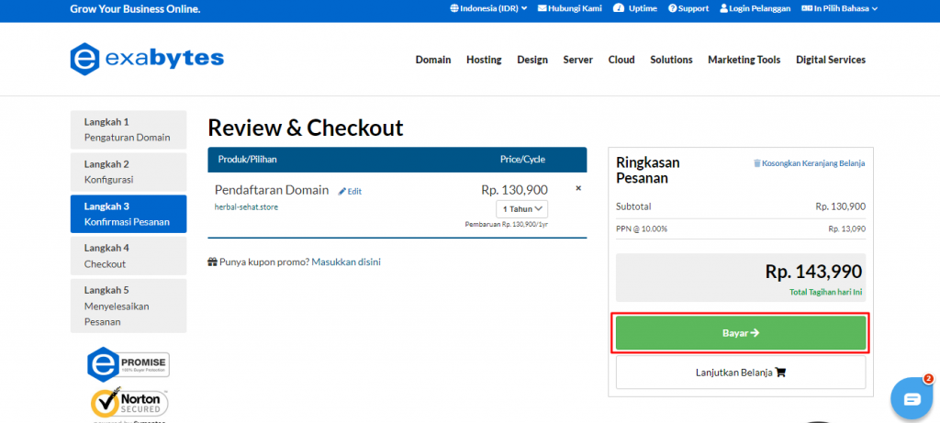
Task: Click the green Bayar button
Action: 741,332
